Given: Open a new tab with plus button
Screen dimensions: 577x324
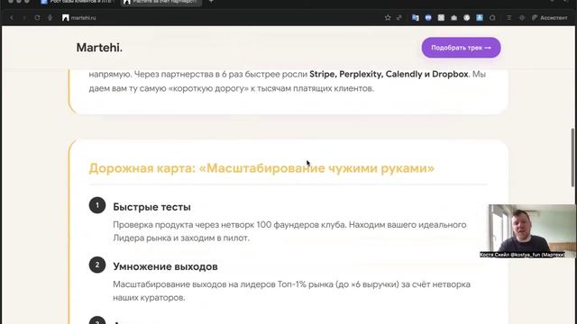Looking at the screenshot, I should click(x=211, y=2).
